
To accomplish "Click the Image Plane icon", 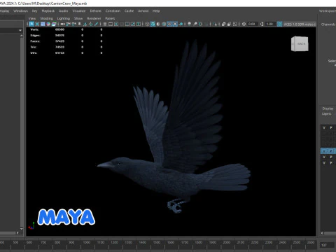I will 85,24.
